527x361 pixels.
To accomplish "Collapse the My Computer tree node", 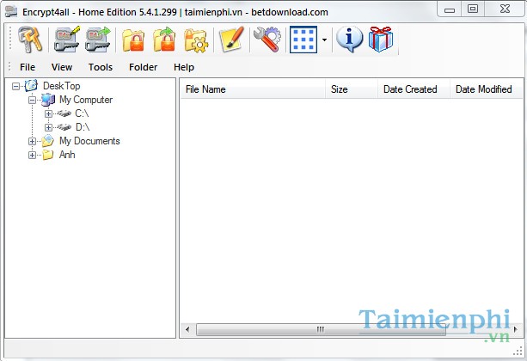I will point(32,101).
